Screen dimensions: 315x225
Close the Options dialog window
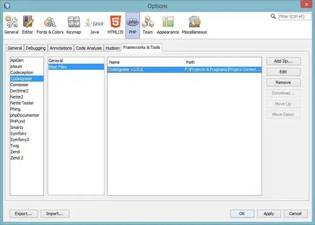point(306,4)
